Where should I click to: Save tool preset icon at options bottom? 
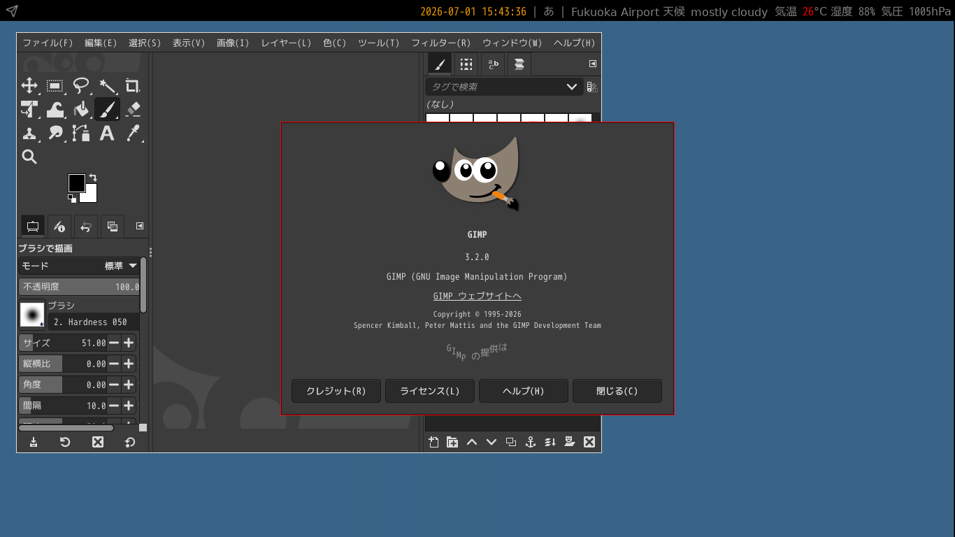pos(34,442)
